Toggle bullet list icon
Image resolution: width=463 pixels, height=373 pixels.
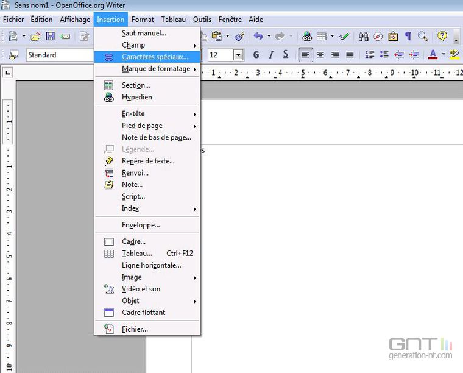[384, 55]
